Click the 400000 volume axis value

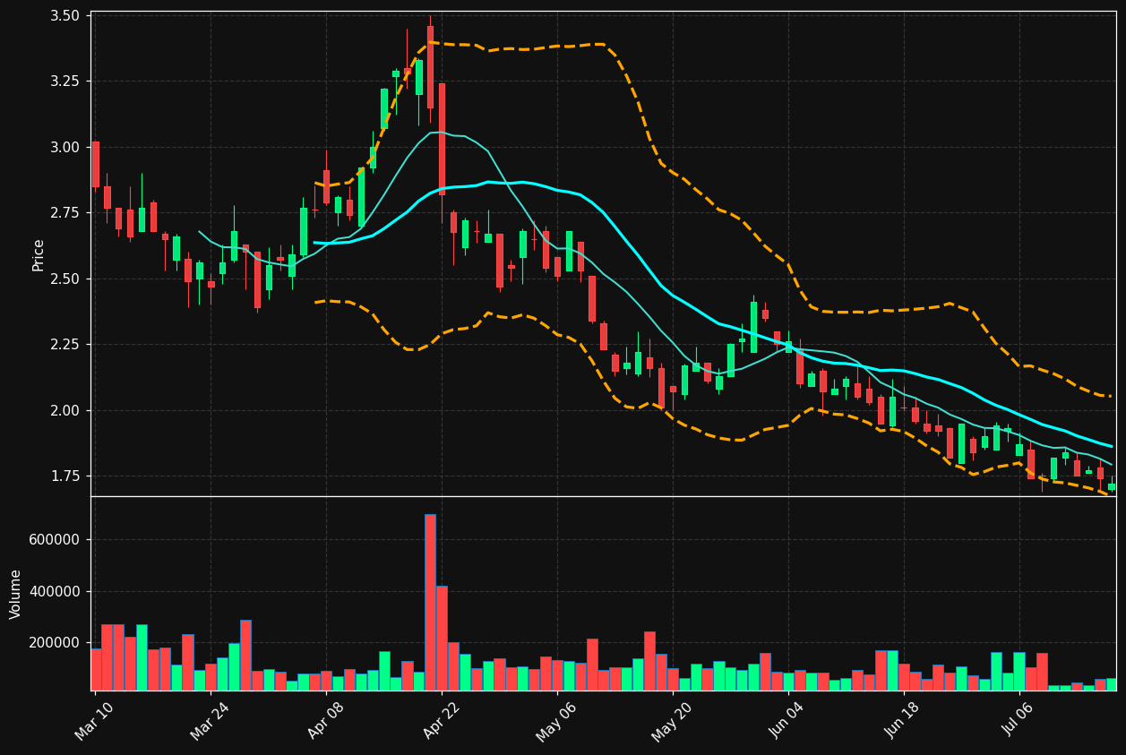(x=55, y=592)
